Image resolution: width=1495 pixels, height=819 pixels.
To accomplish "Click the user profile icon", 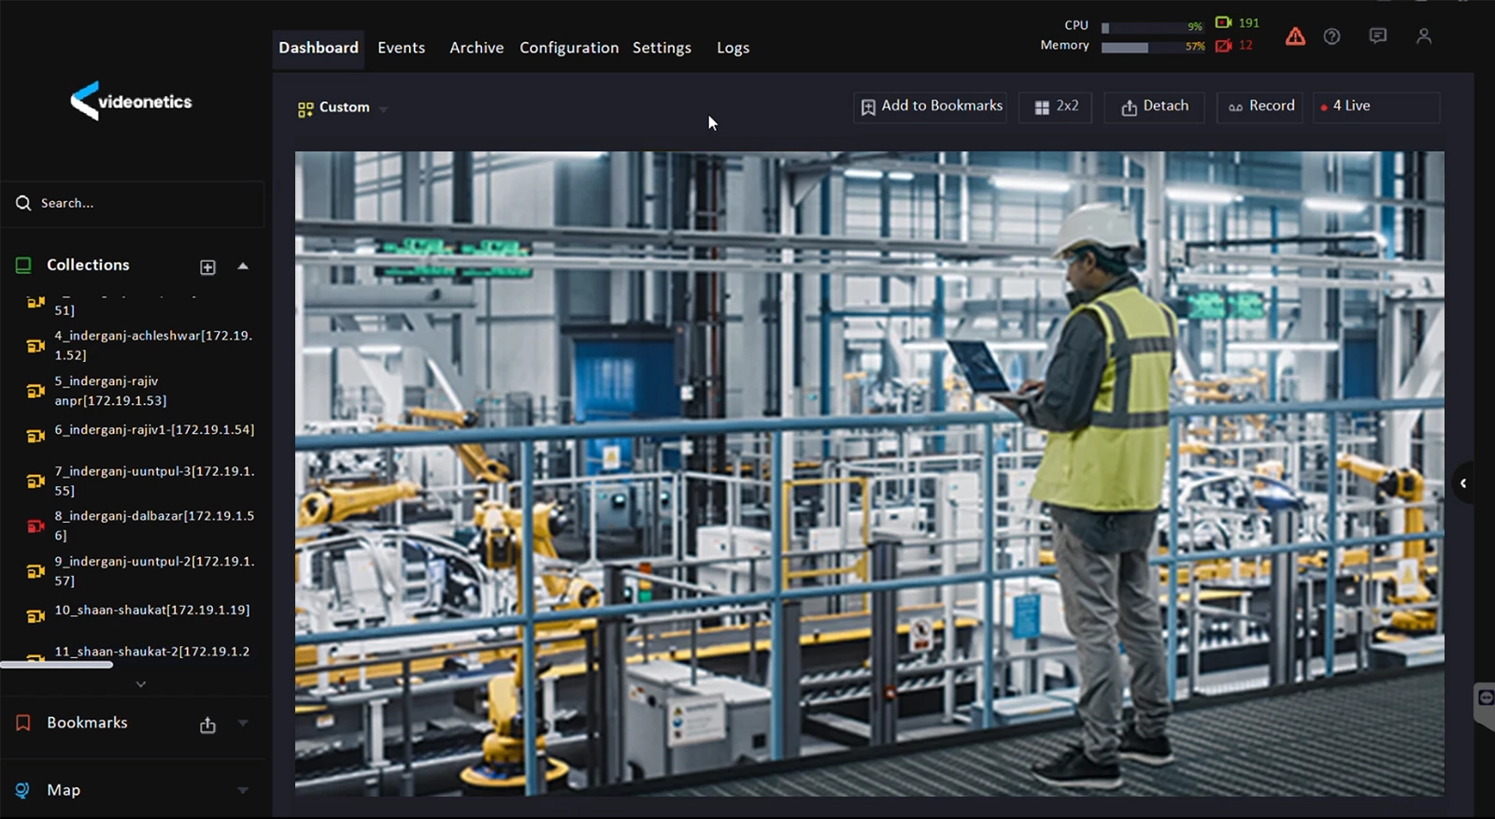I will 1423,36.
